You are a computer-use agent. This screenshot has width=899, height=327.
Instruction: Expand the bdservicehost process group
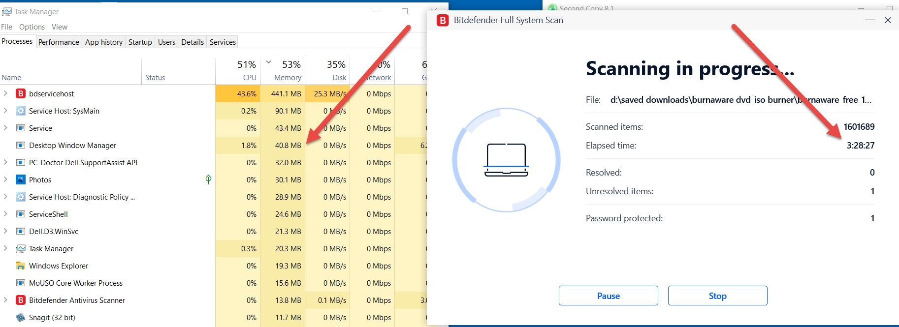[5, 93]
